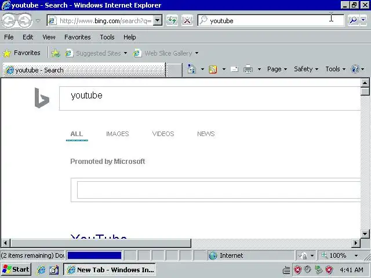Open the File menu
This screenshot has height=278, width=371.
click(x=9, y=37)
